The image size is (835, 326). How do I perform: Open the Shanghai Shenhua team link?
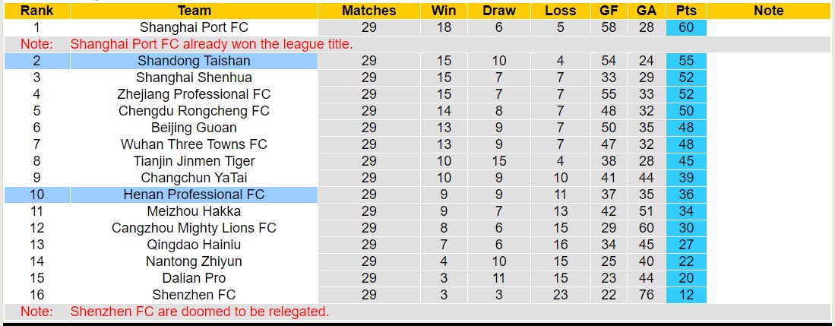pos(194,78)
